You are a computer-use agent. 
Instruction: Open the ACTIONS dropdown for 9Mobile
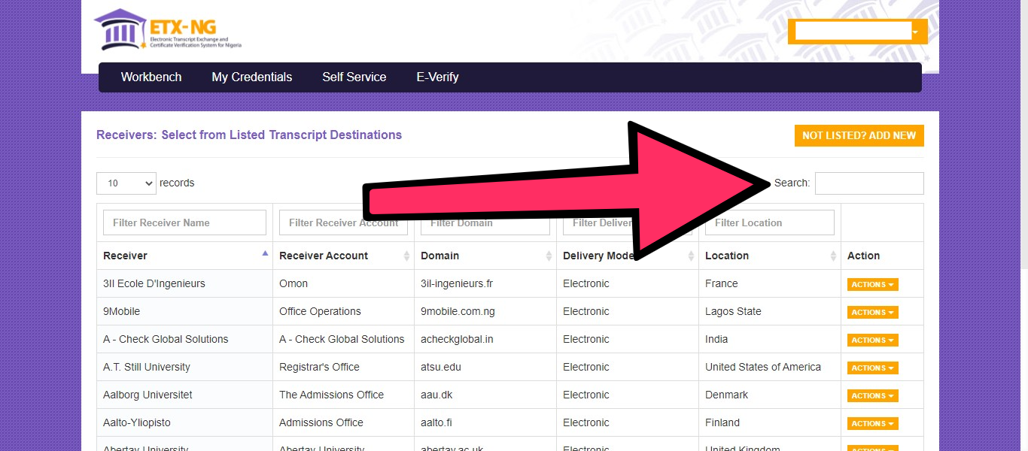(x=872, y=312)
